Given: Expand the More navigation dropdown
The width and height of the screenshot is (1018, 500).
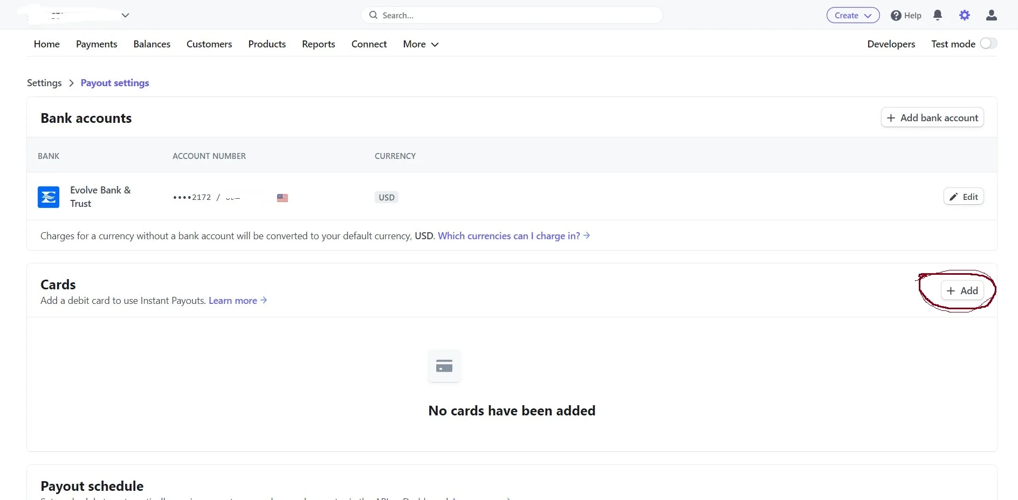Looking at the screenshot, I should (x=421, y=44).
